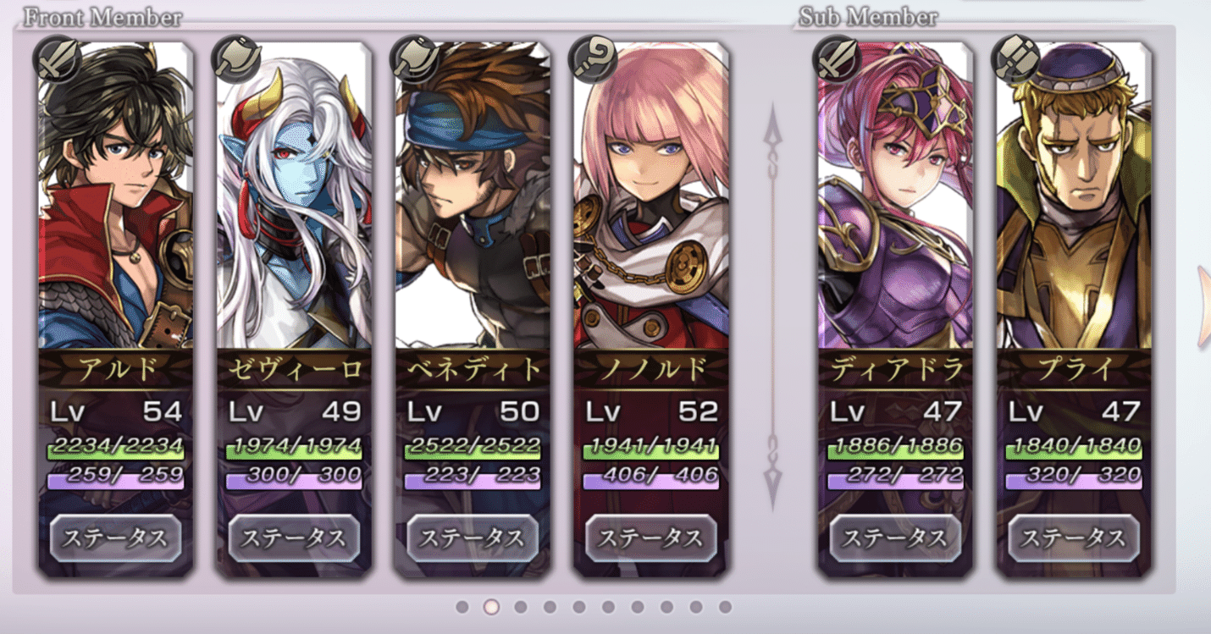Click the hammer weapon icon on プライ's card

[x=1015, y=60]
